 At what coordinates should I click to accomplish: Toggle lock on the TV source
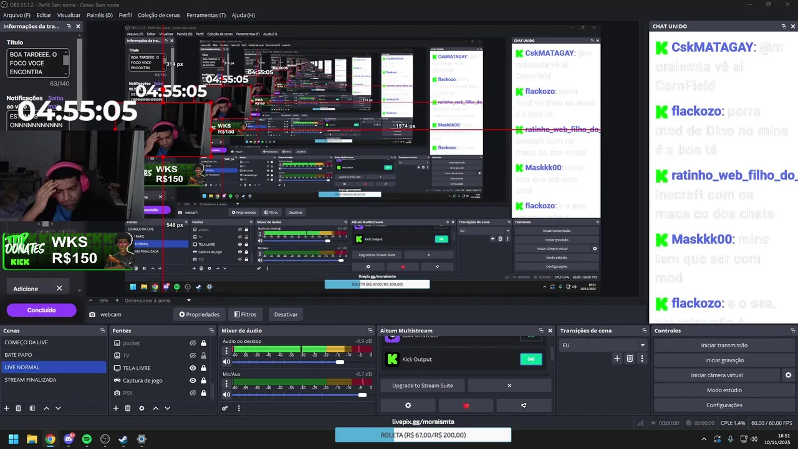point(203,355)
